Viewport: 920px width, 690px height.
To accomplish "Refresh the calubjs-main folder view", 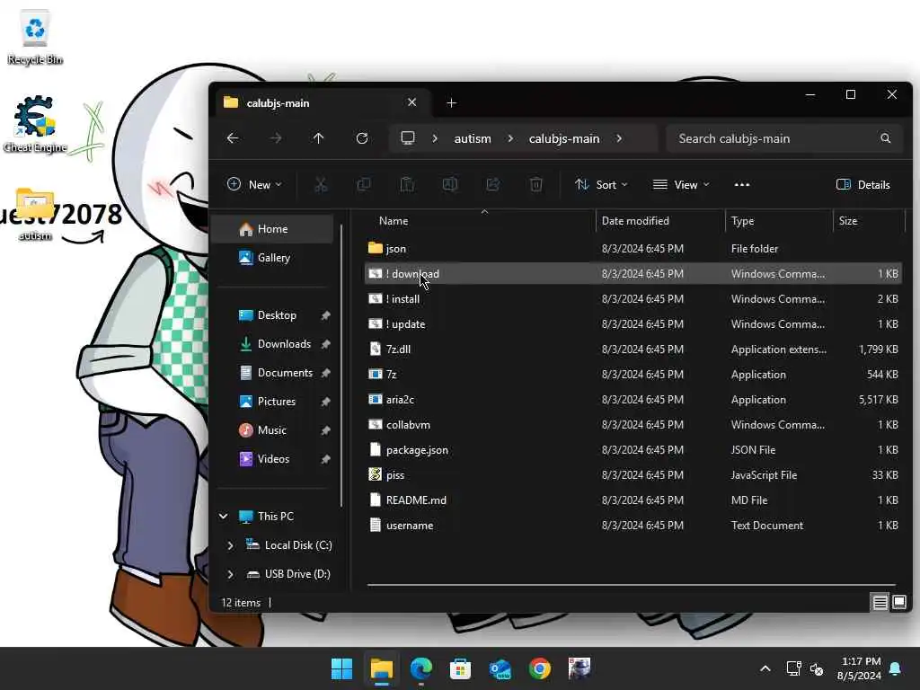I will (362, 138).
